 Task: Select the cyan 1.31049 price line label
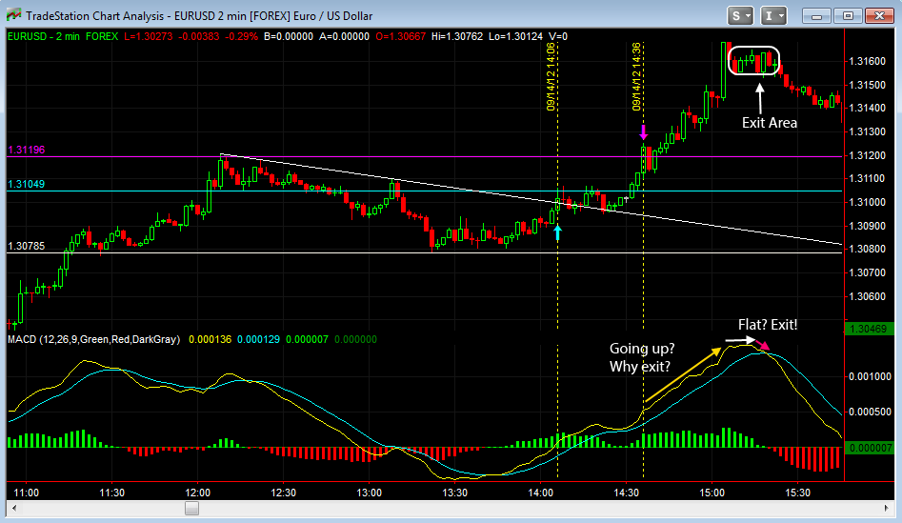(27, 184)
